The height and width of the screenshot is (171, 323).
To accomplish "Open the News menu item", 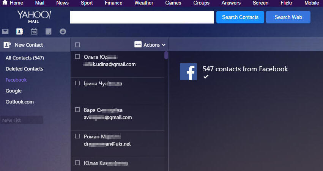I will point(62,3).
